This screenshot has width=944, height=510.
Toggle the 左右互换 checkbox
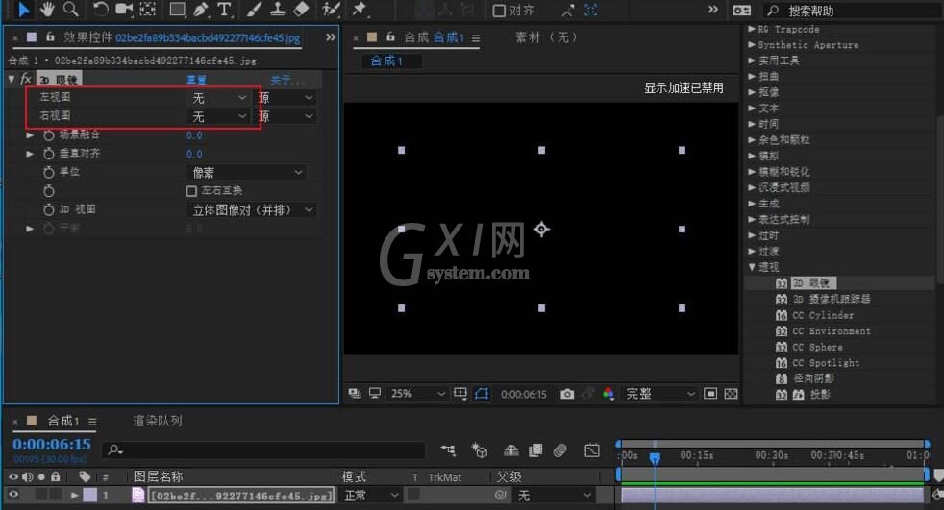[191, 190]
